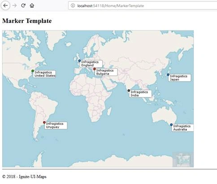Screen dimensions: 217x184
Task: Click the Marker Template page heading
Action: (27, 21)
